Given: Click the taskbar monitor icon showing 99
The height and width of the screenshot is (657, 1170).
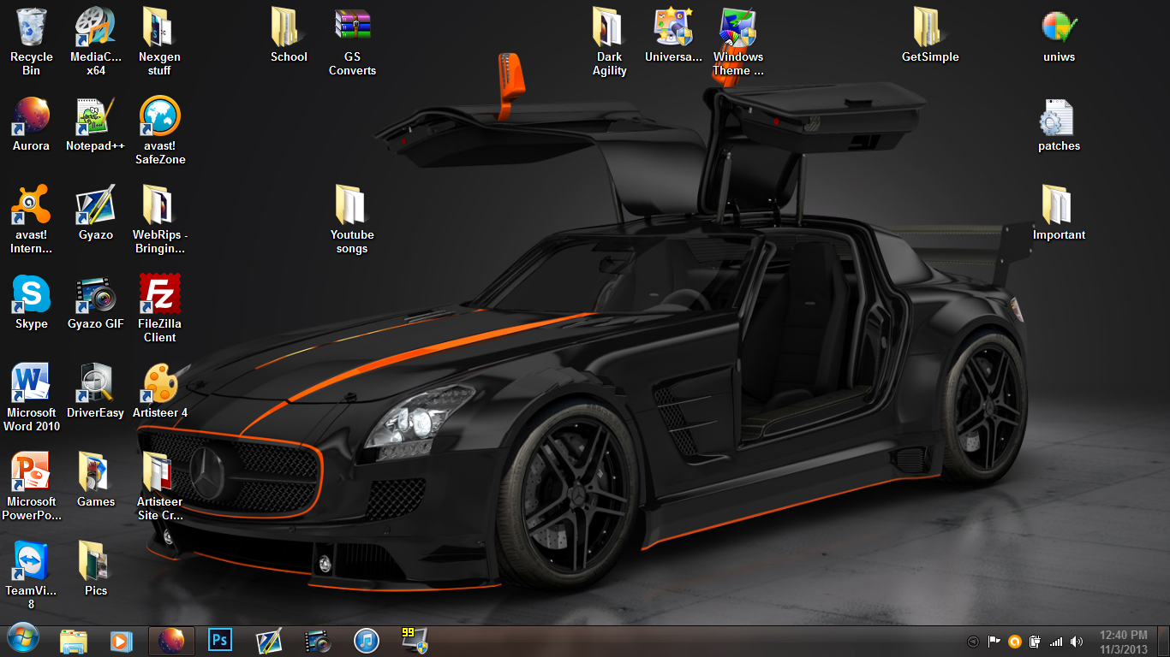Looking at the screenshot, I should coord(415,641).
